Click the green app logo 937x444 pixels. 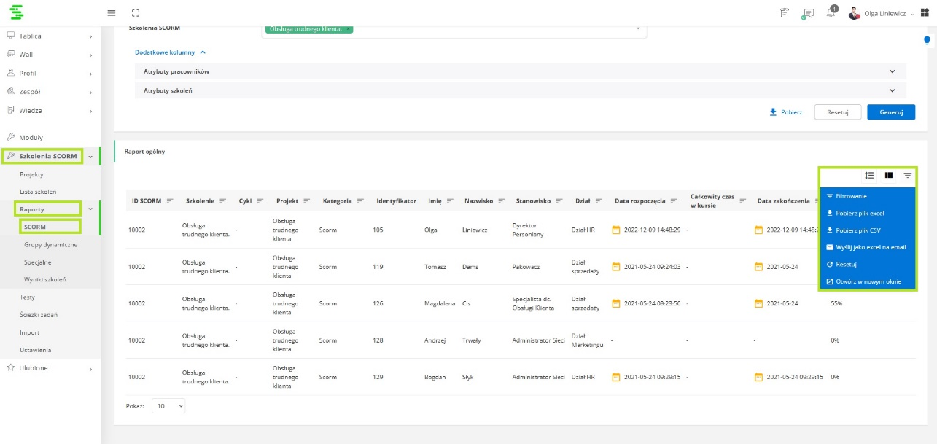click(17, 12)
